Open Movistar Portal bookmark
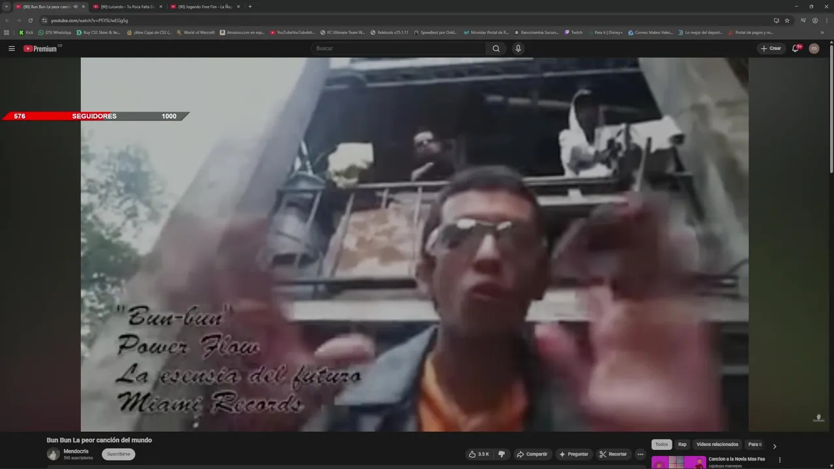Screen dimensions: 834x469 pos(487,32)
